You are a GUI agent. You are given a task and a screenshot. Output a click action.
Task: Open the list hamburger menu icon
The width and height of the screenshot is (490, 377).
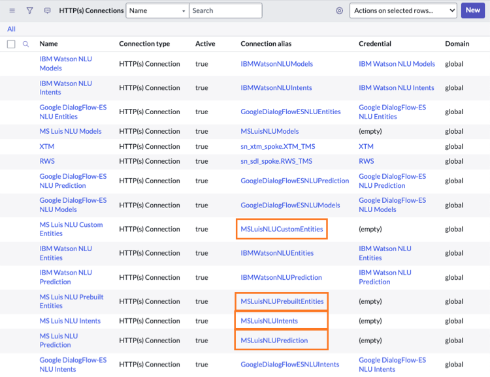12,10
